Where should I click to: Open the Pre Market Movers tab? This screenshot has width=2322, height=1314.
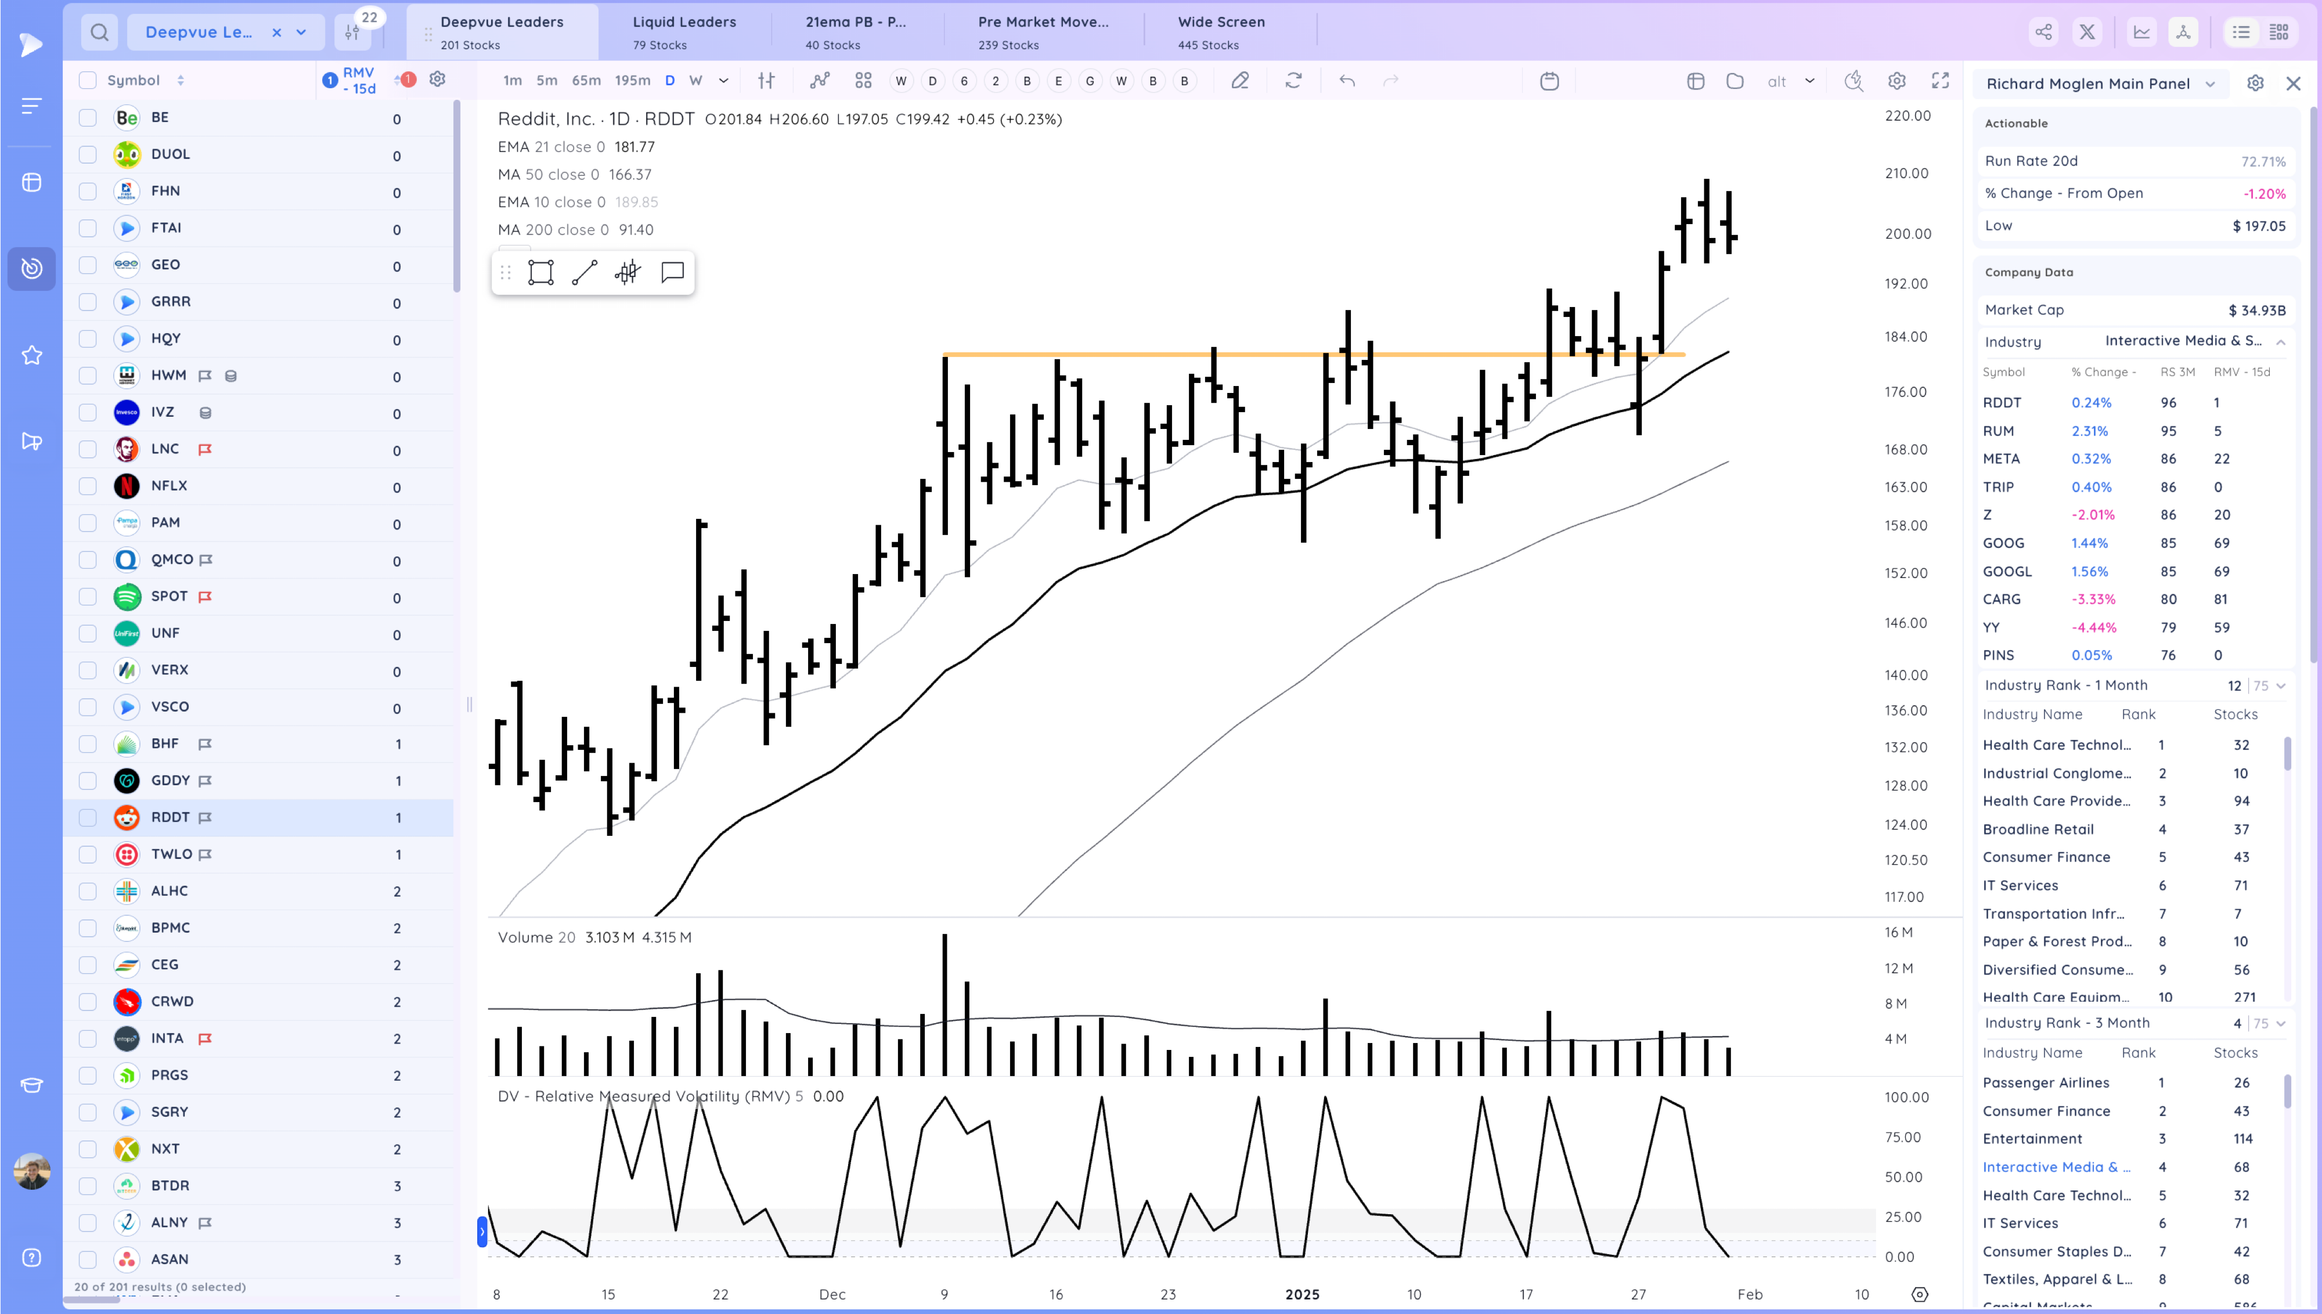point(1043,31)
